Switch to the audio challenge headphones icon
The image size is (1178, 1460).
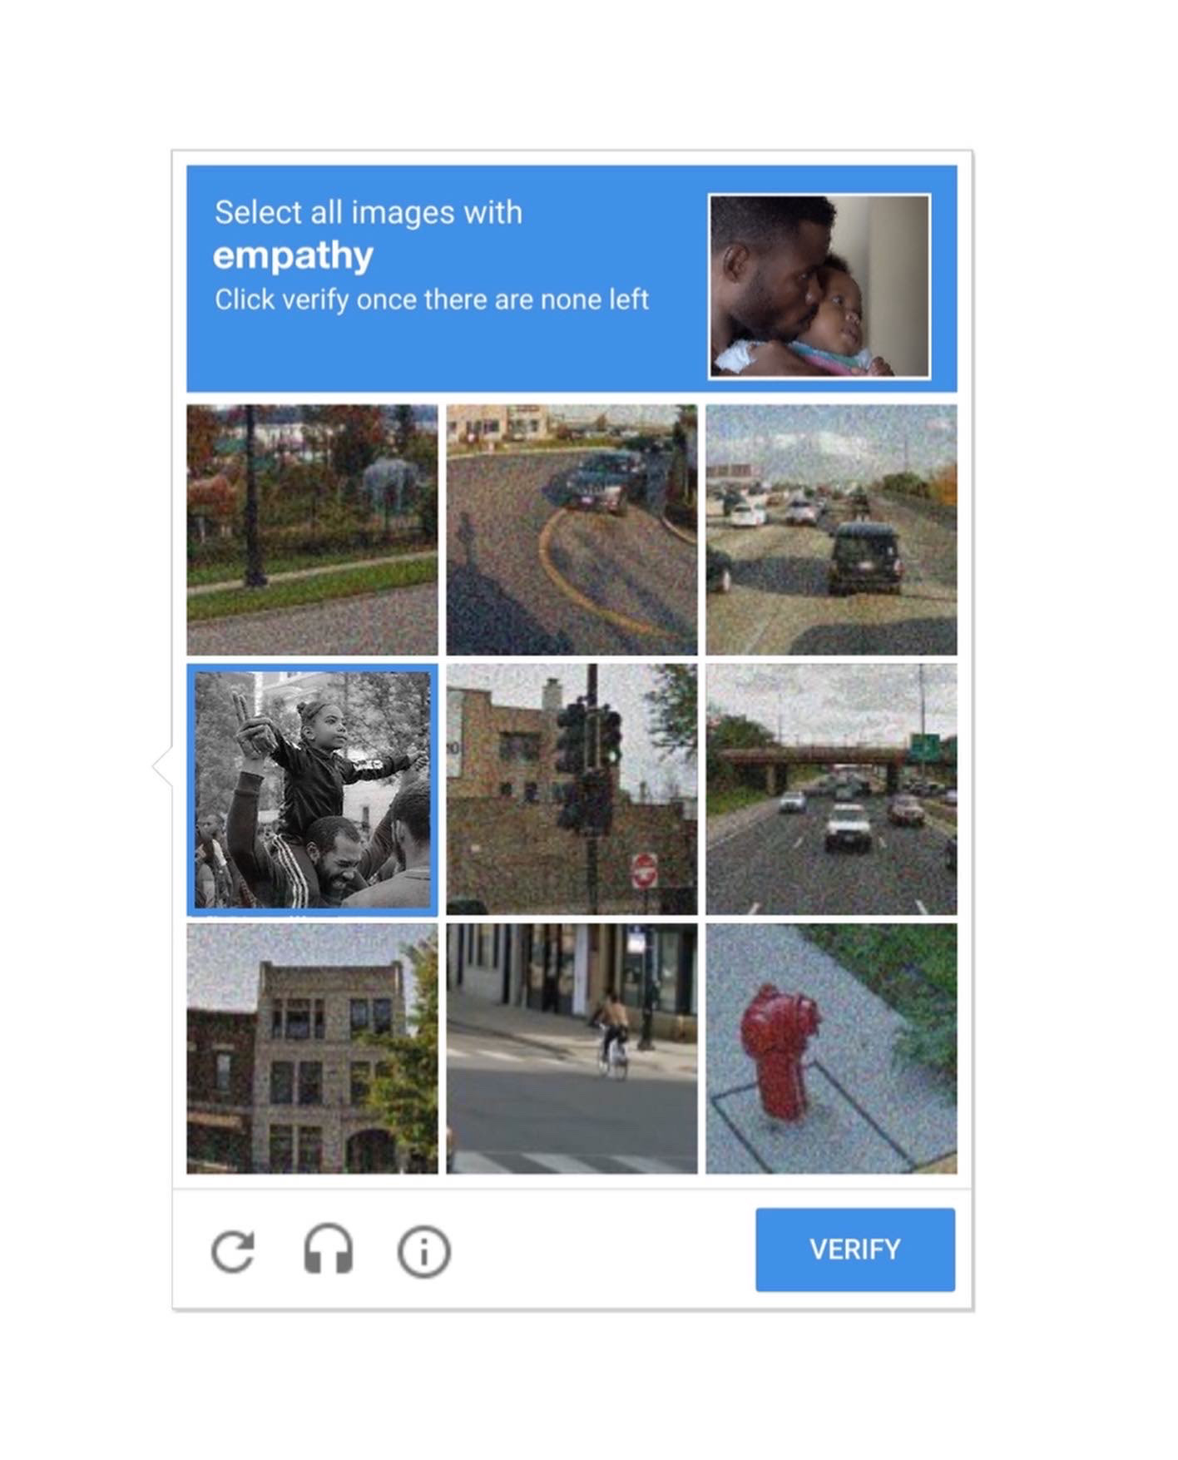click(x=328, y=1249)
